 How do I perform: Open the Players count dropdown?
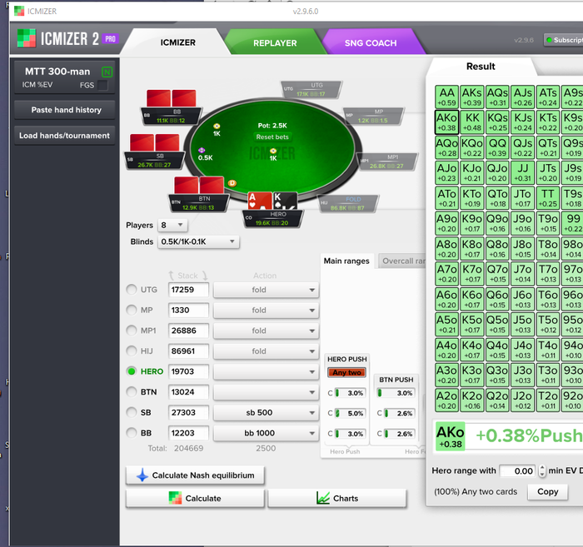pyautogui.click(x=172, y=225)
